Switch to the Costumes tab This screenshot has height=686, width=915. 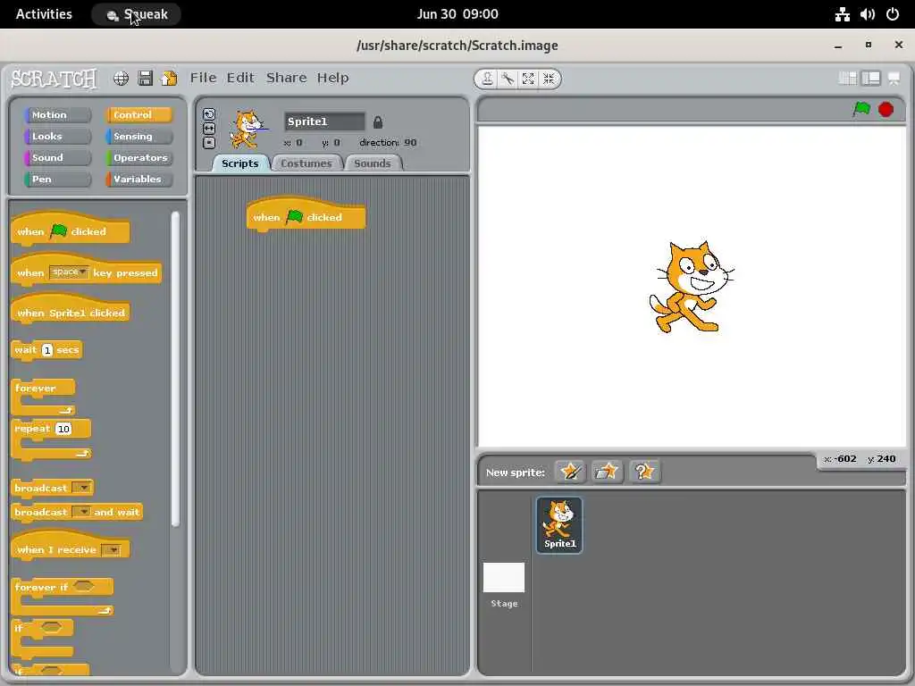[306, 163]
